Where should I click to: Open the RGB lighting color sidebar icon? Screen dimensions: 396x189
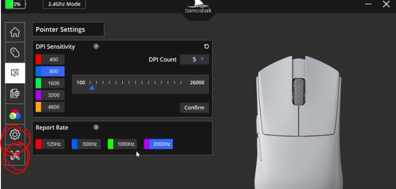click(x=15, y=114)
